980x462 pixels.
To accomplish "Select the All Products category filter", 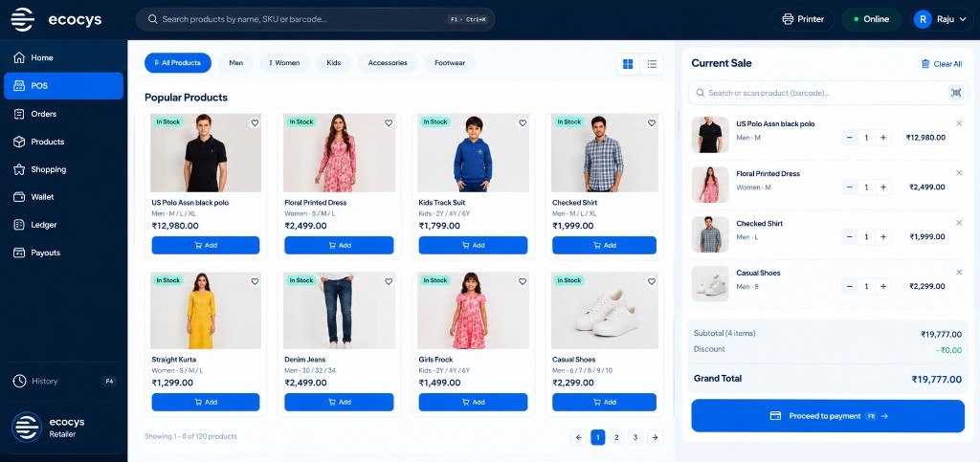I will tap(178, 63).
